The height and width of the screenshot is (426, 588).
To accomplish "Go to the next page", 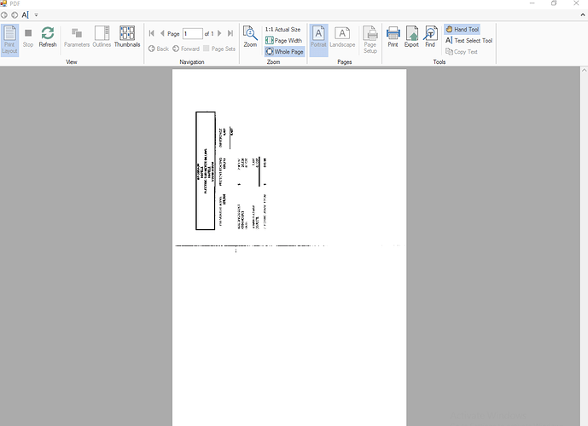I will (x=219, y=33).
